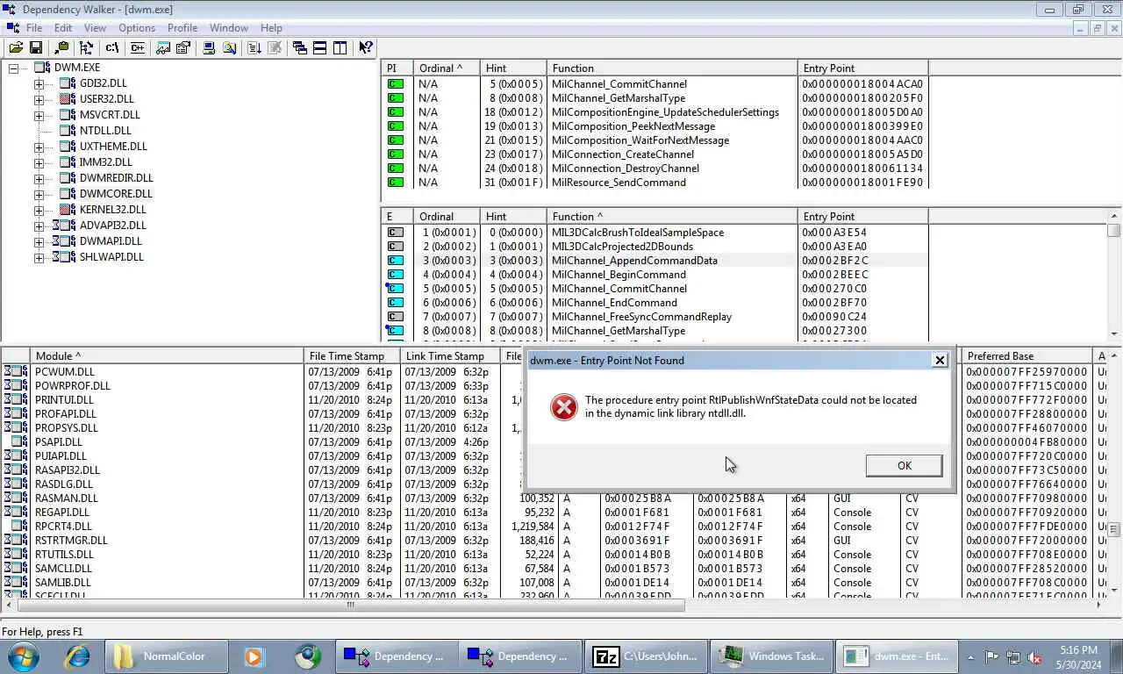The width and height of the screenshot is (1123, 674).
Task: Click the Action Center flag tray icon
Action: tap(991, 657)
